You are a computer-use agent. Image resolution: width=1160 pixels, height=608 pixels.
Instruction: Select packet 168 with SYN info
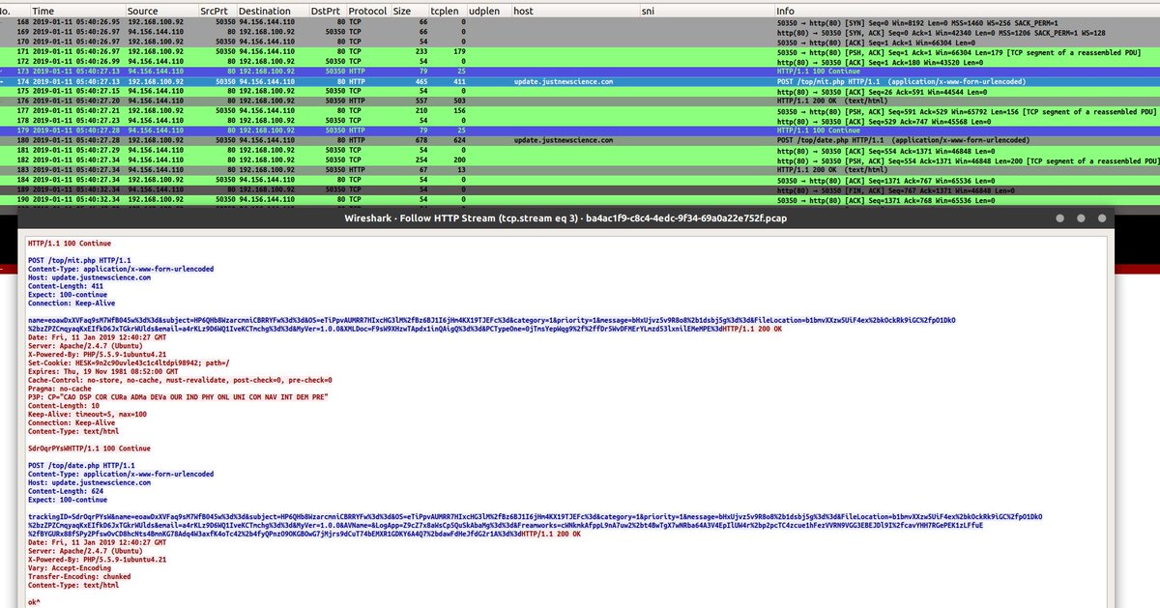tap(580, 24)
